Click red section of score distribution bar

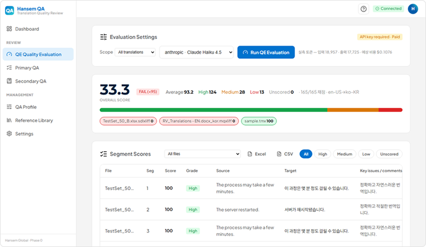390,110
